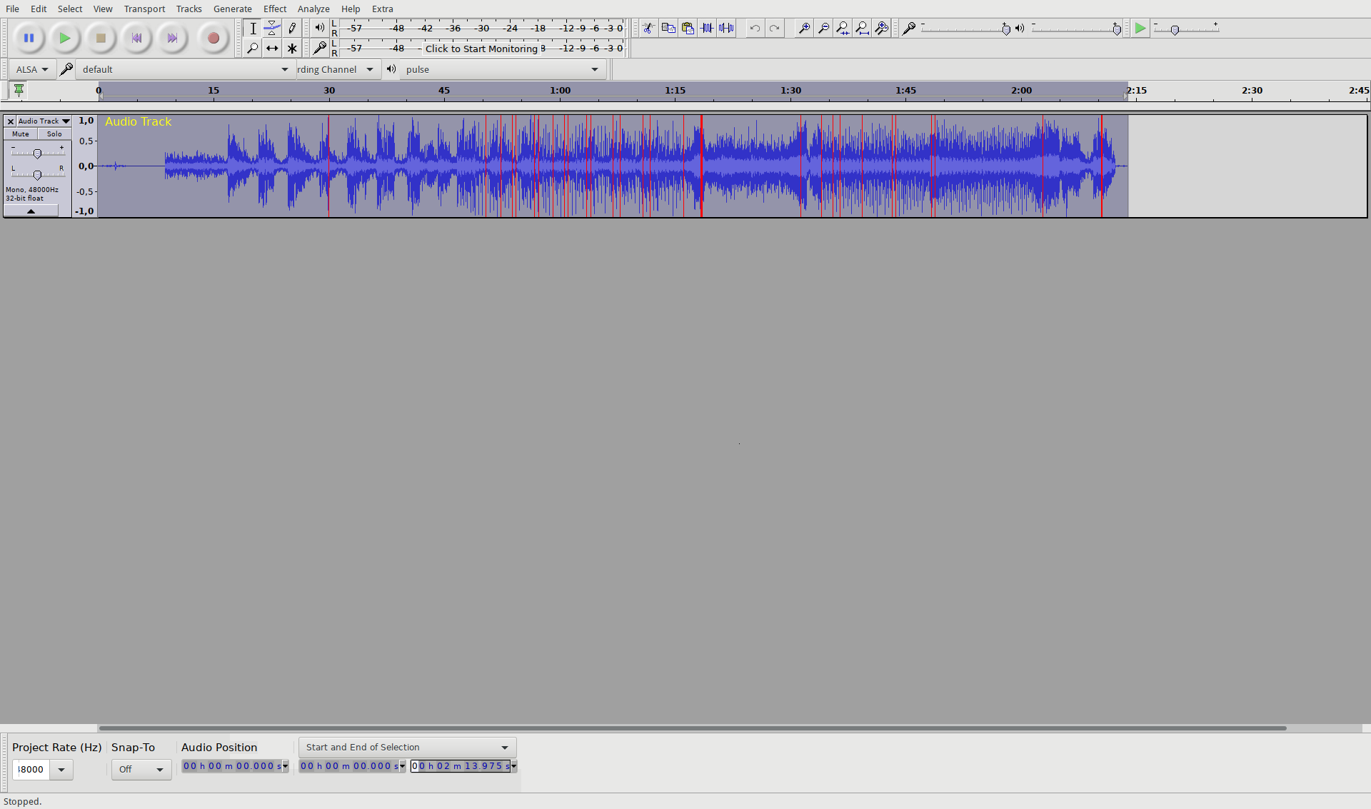Click the selection end time field 00 h 02 m 13.975 s
The image size is (1371, 809).
[461, 766]
